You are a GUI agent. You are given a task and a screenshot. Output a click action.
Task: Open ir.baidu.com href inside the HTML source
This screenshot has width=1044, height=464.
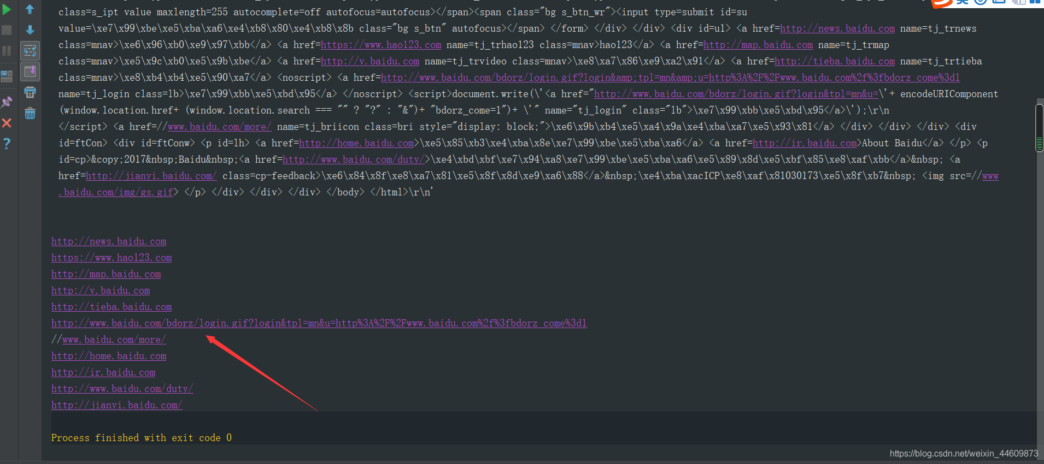pyautogui.click(x=805, y=143)
